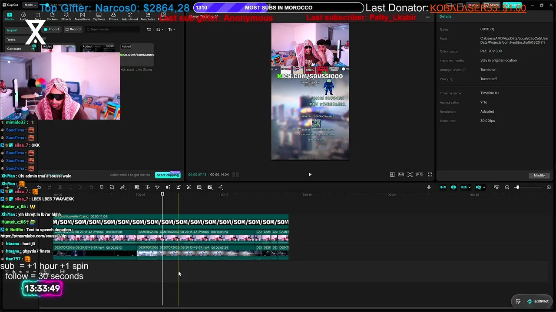Open the media filter dropdown
The height and width of the screenshot is (312, 556).
(172, 29)
